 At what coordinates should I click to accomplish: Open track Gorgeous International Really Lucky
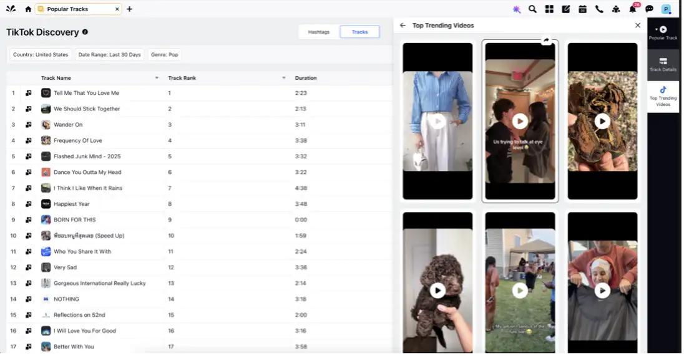pyautogui.click(x=99, y=283)
